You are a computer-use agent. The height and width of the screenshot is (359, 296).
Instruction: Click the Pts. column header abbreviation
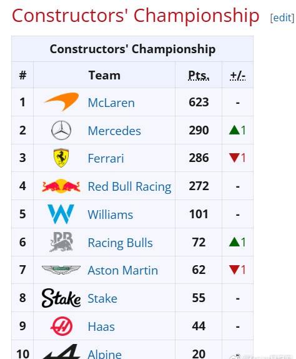[199, 75]
